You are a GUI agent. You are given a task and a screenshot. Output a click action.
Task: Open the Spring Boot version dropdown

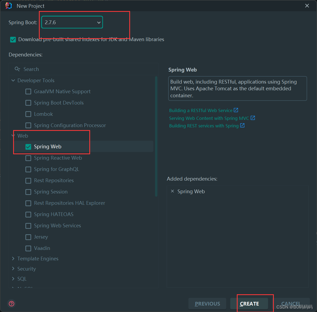click(x=72, y=22)
